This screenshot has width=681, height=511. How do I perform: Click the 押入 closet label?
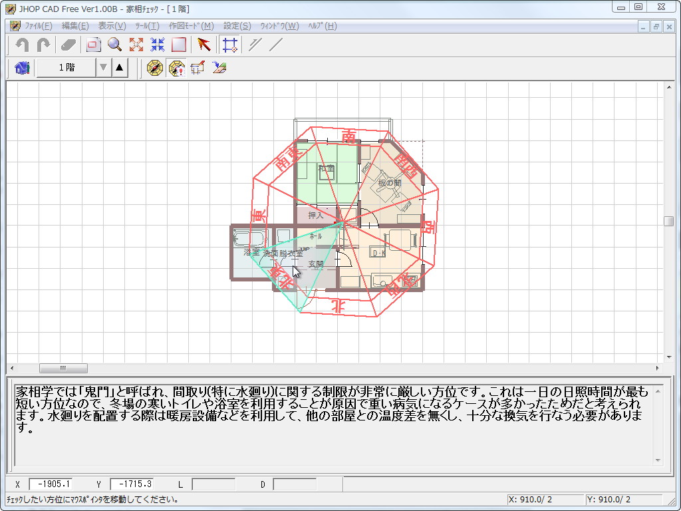click(316, 215)
